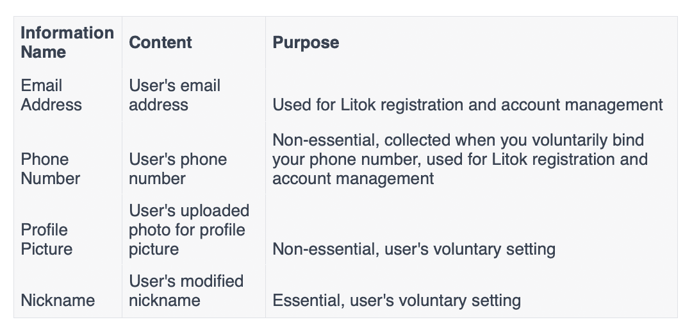
Task: Click the Content column header
Action: pyautogui.click(x=160, y=42)
